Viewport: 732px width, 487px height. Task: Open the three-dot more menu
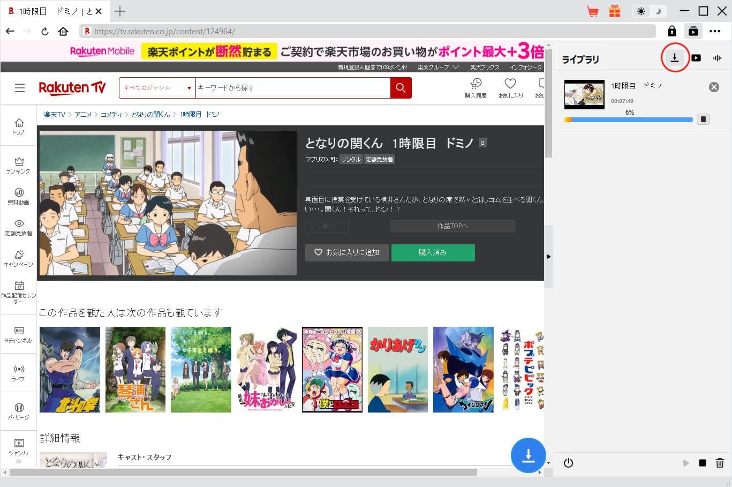point(715,31)
